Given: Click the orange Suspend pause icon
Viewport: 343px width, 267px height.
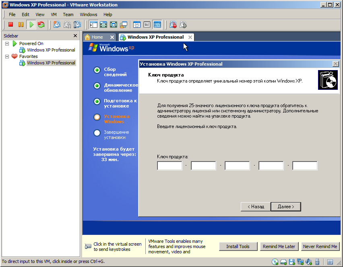Looking at the screenshot, I should [x=21, y=25].
